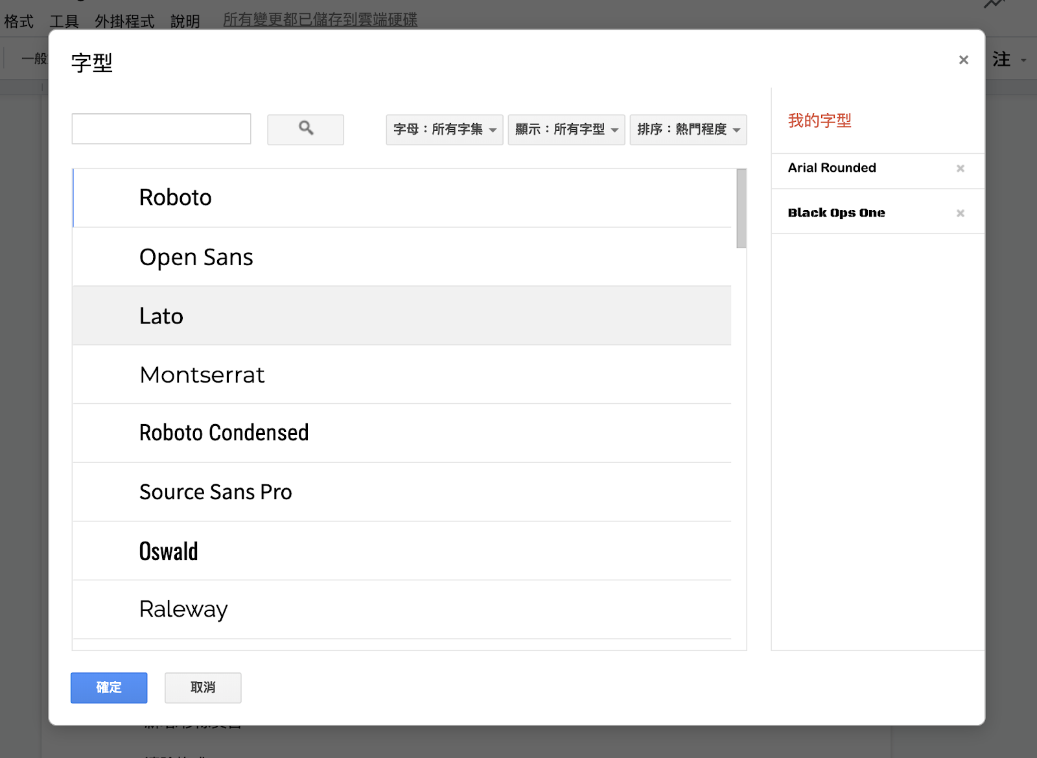Select the Roboto font
This screenshot has height=758, width=1037.
coord(402,198)
